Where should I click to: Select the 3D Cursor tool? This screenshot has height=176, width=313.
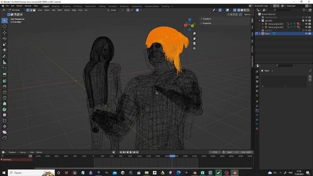[x=4, y=26]
